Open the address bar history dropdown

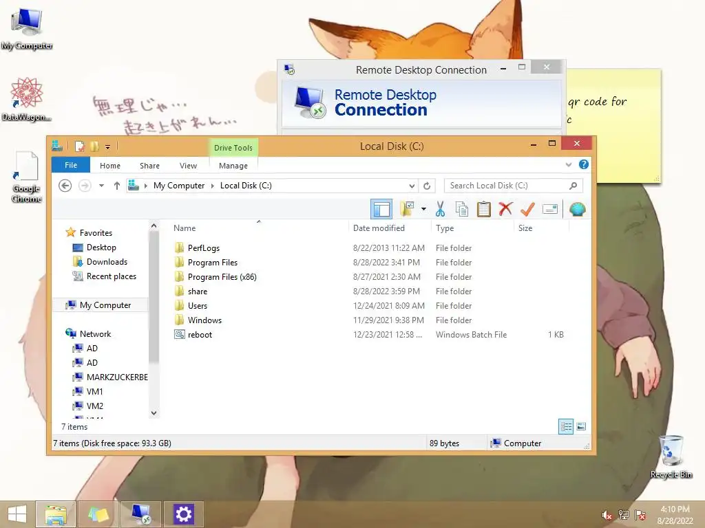coord(412,186)
